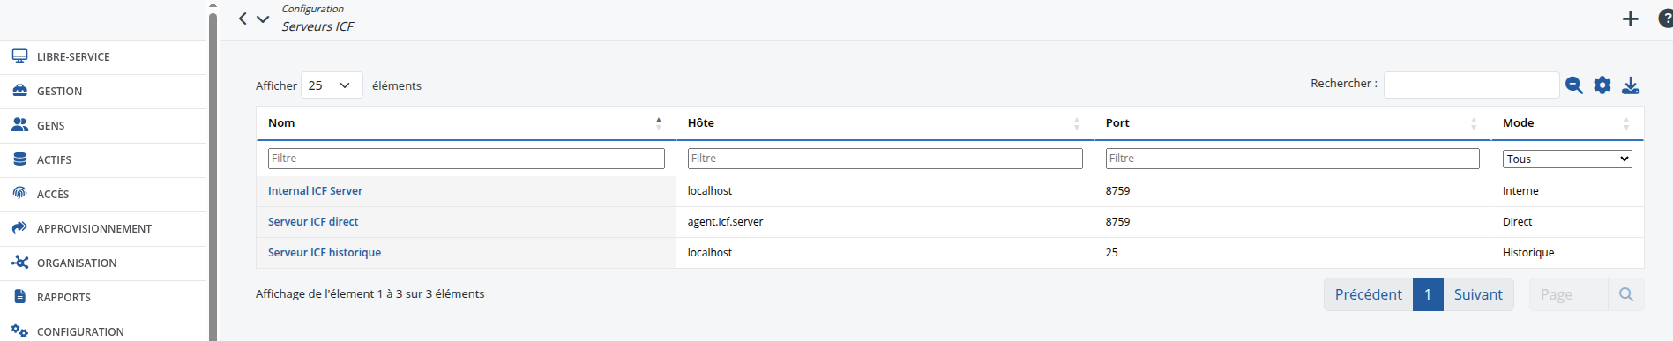
Task: Open RAPPORTS menu
Action: pos(63,297)
